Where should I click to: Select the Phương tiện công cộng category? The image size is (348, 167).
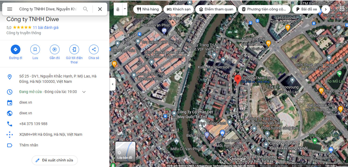(264, 9)
